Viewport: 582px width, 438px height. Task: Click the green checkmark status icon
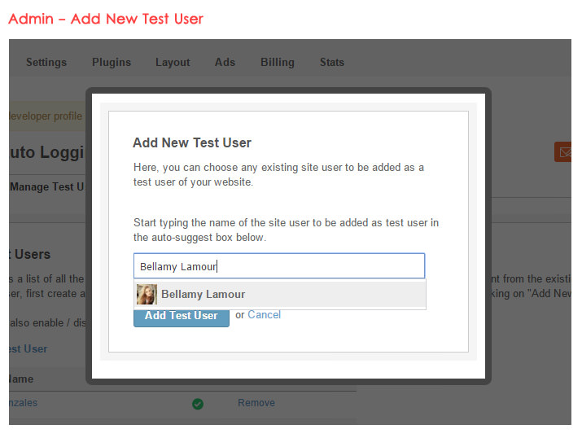[198, 403]
